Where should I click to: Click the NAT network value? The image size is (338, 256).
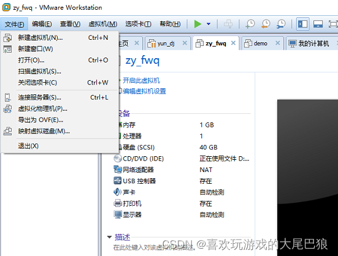click(206, 170)
